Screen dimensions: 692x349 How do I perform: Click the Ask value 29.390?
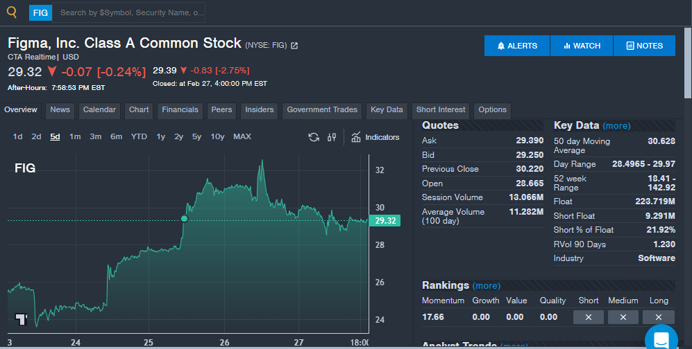(530, 141)
